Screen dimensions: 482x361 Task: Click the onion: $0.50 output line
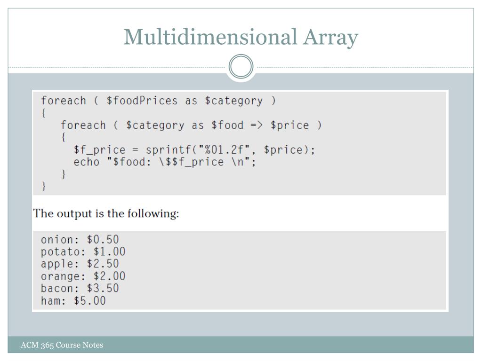(80, 239)
